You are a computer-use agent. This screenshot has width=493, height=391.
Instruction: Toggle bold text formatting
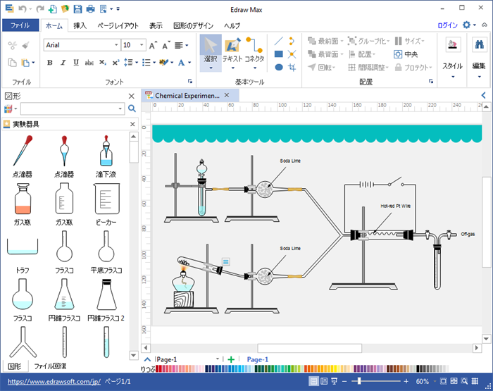pos(50,63)
